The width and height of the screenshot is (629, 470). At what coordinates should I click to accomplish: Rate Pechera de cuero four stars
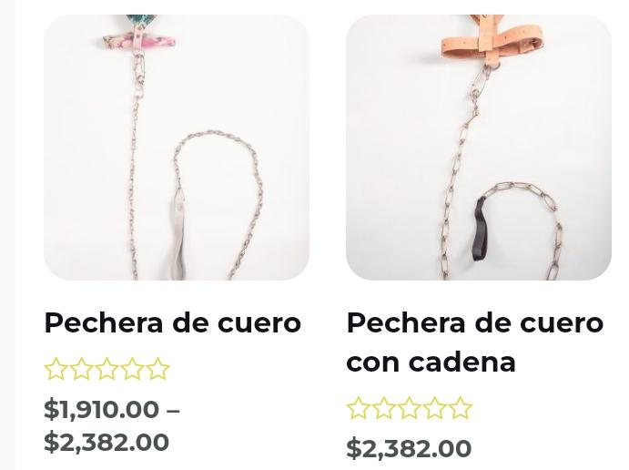tap(132, 369)
